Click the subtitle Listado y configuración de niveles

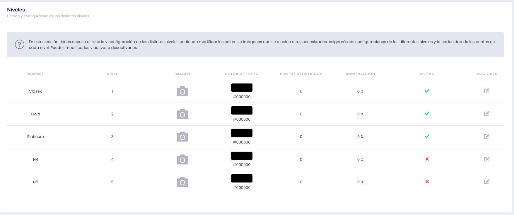[x=48, y=16]
